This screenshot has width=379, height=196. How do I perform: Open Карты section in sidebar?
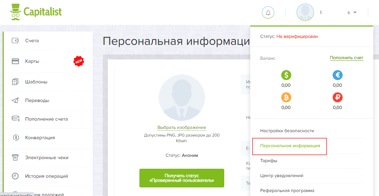click(x=32, y=61)
